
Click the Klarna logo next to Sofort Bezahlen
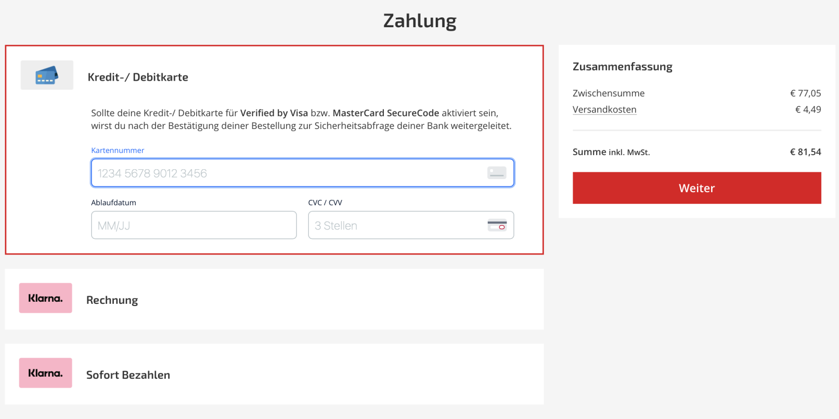click(46, 373)
